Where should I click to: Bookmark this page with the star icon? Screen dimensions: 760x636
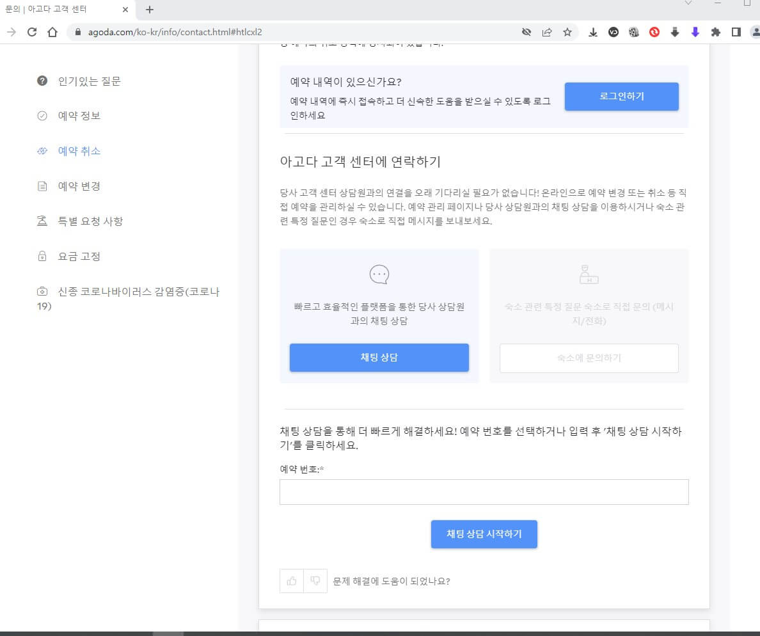point(567,32)
